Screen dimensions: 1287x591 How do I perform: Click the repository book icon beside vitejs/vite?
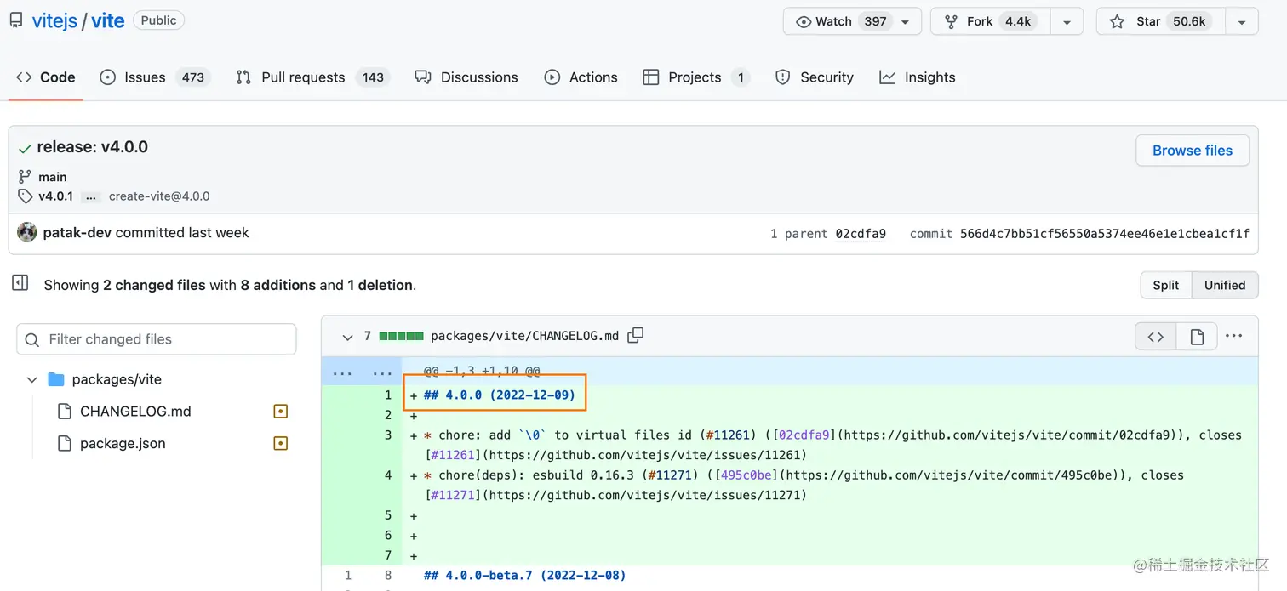coord(14,20)
